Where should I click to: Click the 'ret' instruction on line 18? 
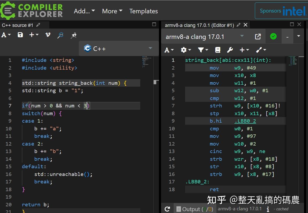(x=214, y=190)
